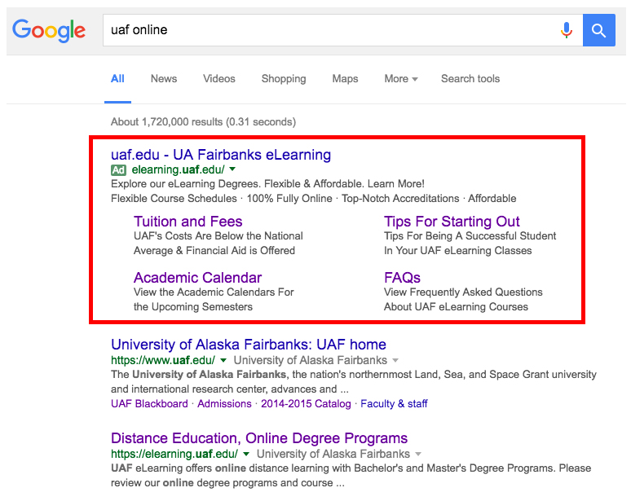The height and width of the screenshot is (501, 631).
Task: Open the FAQs sitelink
Action: tap(402, 278)
